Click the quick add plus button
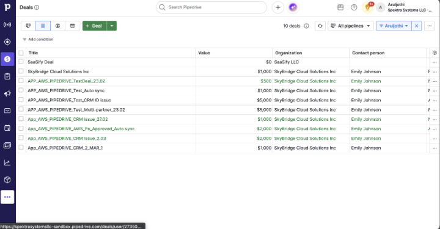The image size is (440, 229). click(x=278, y=7)
